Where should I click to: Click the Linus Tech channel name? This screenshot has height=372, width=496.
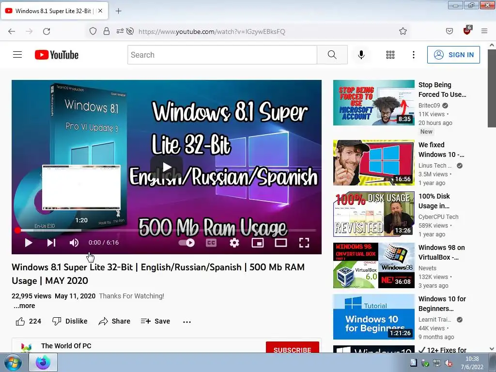pos(434,166)
